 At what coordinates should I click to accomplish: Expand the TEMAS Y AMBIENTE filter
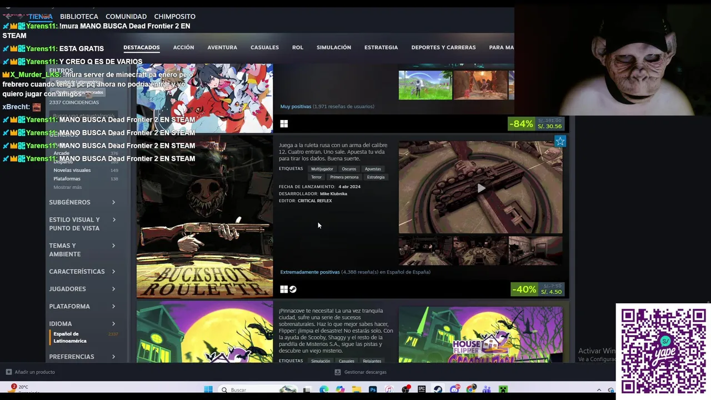[82, 250]
